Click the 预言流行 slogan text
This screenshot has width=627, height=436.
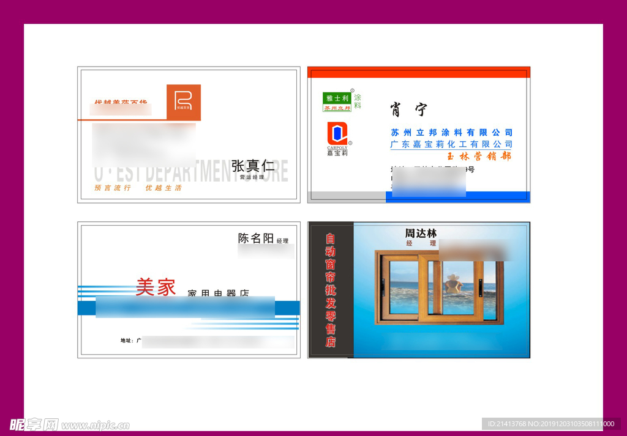(x=113, y=188)
